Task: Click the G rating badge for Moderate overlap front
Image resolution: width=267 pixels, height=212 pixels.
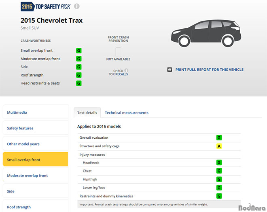Action: coord(78,59)
